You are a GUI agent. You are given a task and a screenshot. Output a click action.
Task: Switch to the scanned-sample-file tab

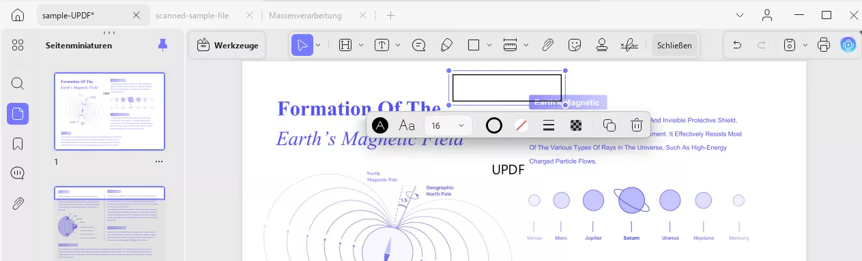click(x=192, y=15)
